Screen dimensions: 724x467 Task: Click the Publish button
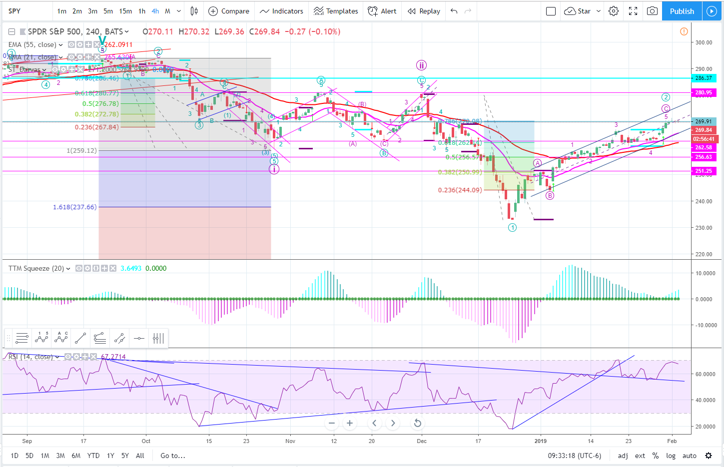tap(682, 11)
